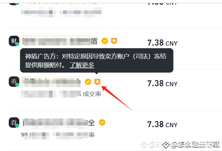The height and width of the screenshot is (151, 222).
Task: Click the 7.38 CNY price in the 财 row
Action: click(162, 43)
